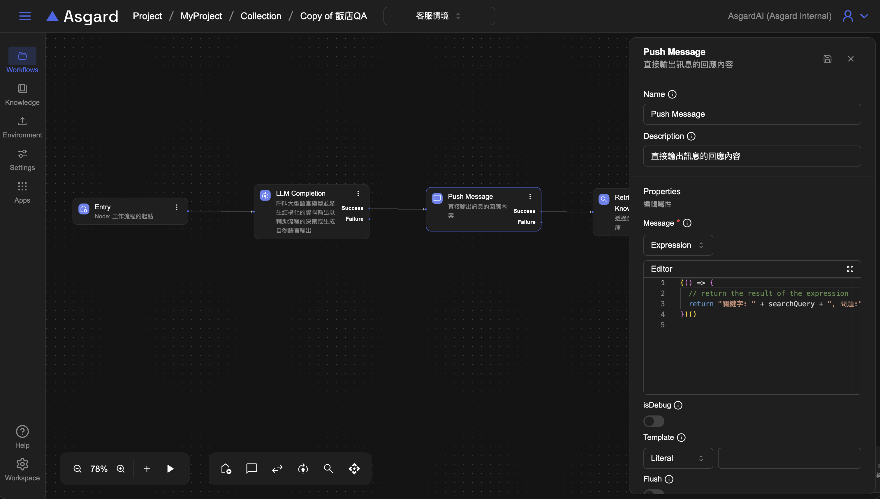880x499 pixels.
Task: Click the zoom in magnifier icon
Action: tap(121, 468)
